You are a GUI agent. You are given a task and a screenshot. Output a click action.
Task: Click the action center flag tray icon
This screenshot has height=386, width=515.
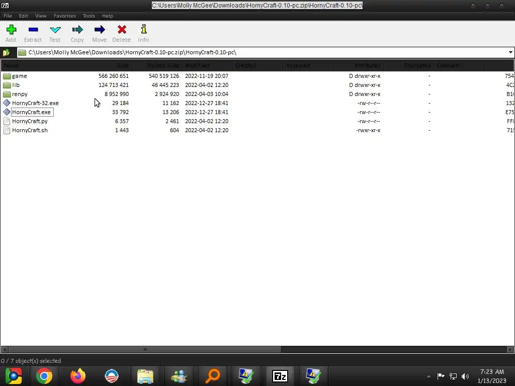point(441,376)
